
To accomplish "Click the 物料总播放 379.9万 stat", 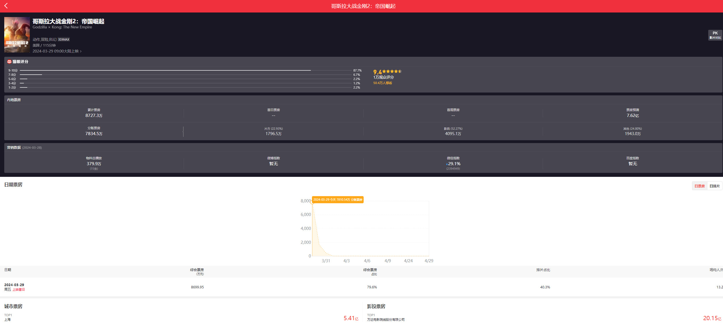I will point(94,164).
